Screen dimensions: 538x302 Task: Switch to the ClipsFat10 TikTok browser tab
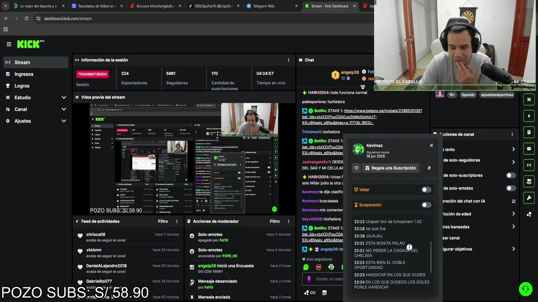click(x=213, y=6)
